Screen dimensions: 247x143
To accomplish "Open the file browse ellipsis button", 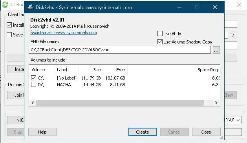I will [x=216, y=50].
